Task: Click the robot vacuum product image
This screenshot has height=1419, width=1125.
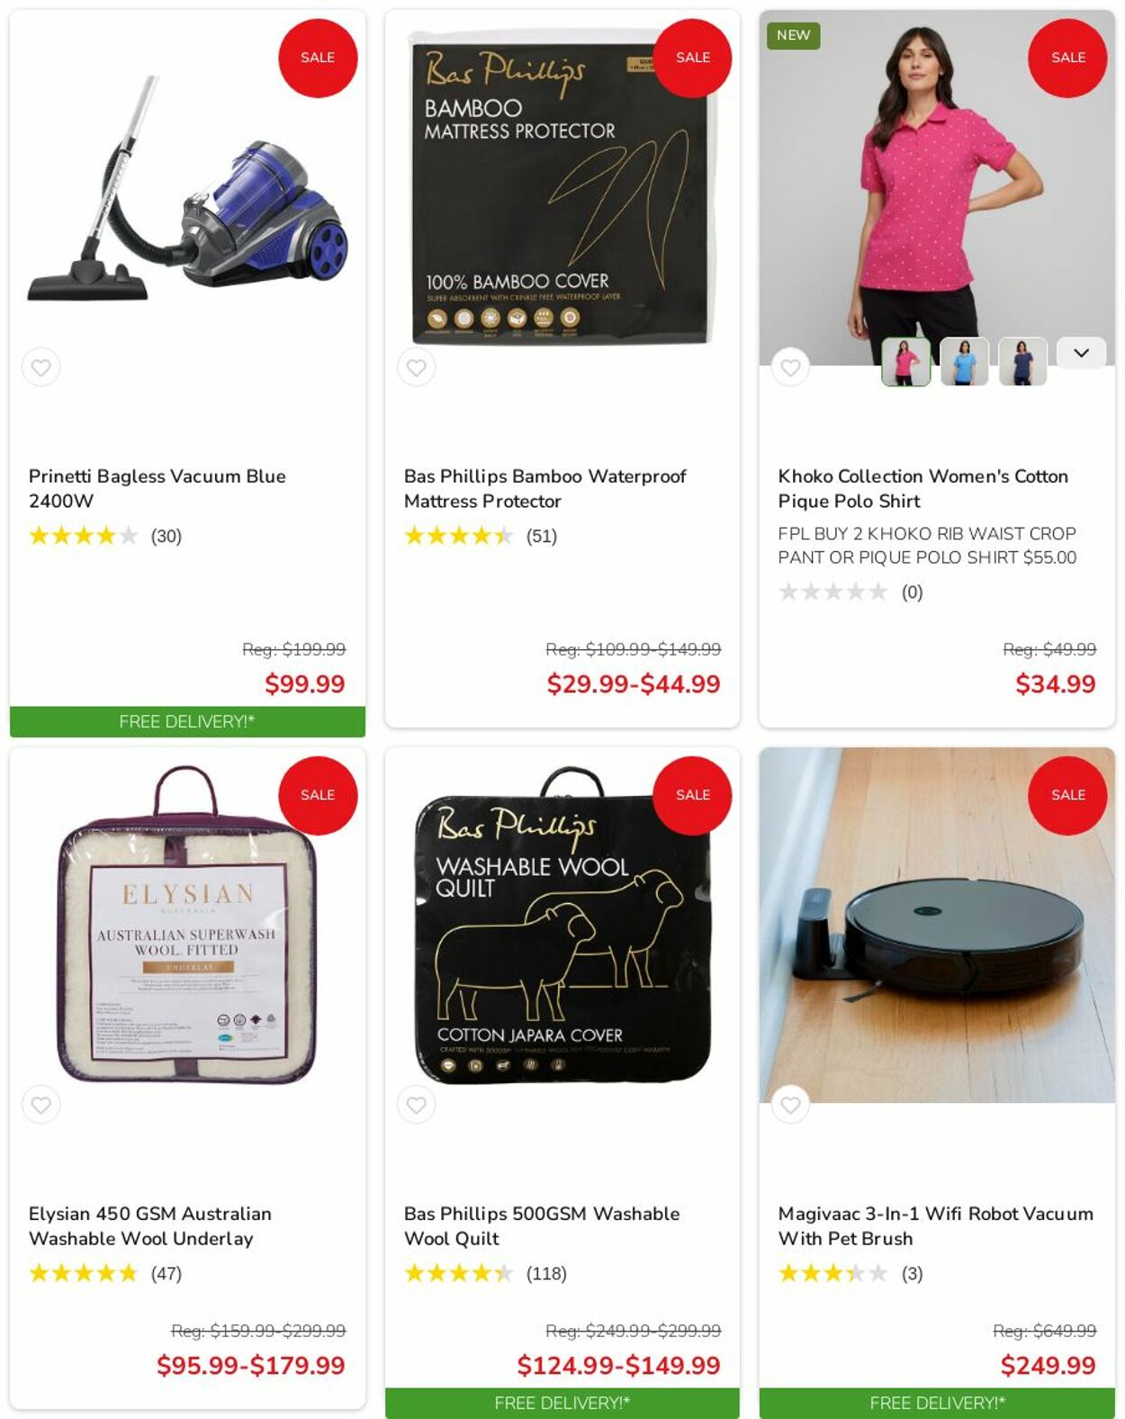Action: pyautogui.click(x=937, y=925)
